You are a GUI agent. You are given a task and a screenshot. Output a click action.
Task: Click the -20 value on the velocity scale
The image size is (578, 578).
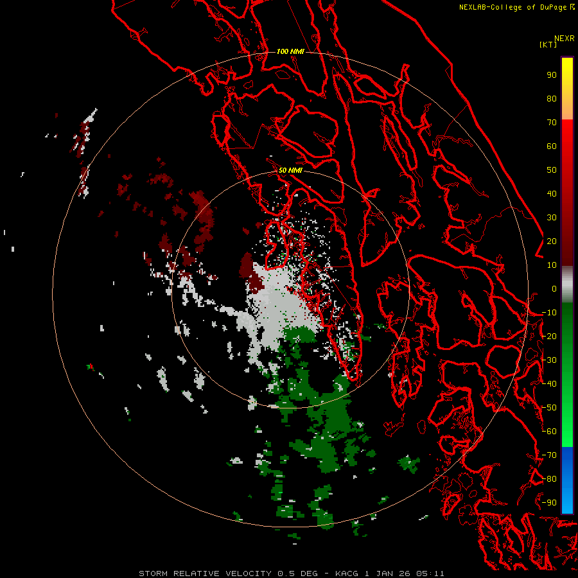(549, 337)
